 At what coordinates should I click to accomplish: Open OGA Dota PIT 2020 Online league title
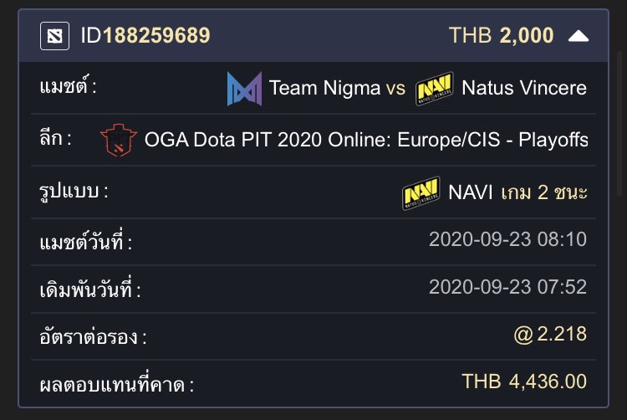click(x=366, y=140)
